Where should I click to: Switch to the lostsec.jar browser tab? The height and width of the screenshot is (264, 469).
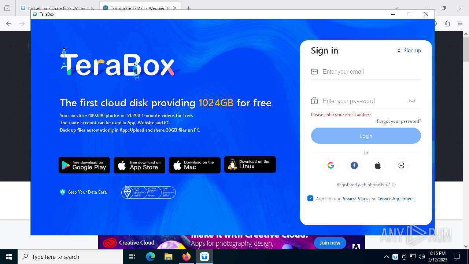(x=57, y=8)
